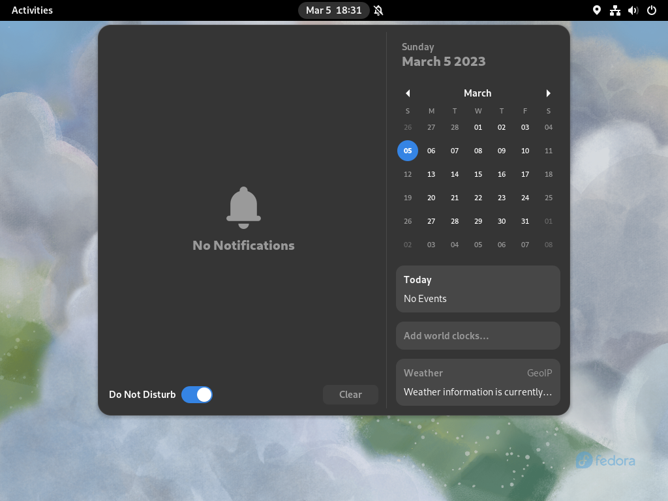Choose March 08 in the calendar
Screen dimensions: 668x501
(x=478, y=151)
